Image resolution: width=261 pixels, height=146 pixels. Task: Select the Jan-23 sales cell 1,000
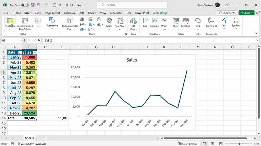pos(29,57)
